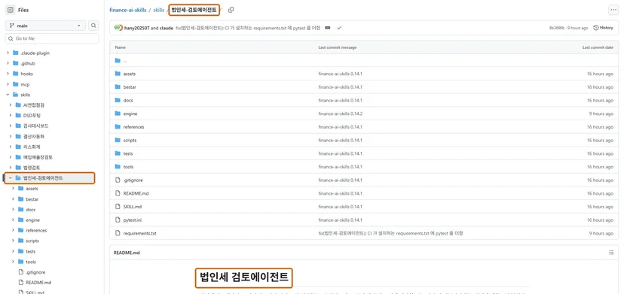Click the file icon beside SKILL.md in file list
Image resolution: width=624 pixels, height=294 pixels.
click(118, 207)
